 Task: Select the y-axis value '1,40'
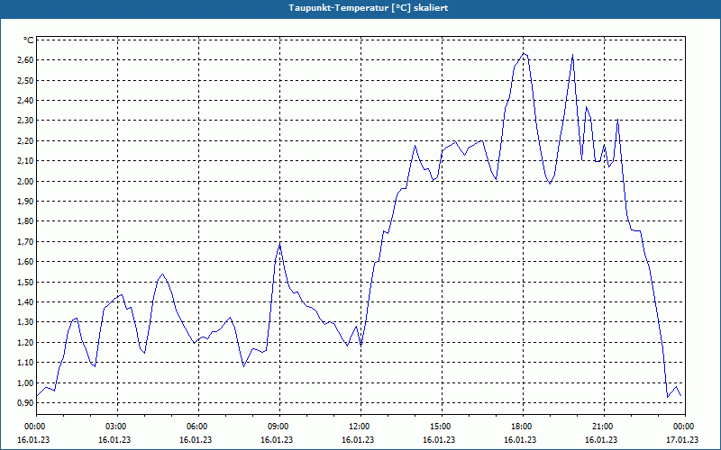26,302
